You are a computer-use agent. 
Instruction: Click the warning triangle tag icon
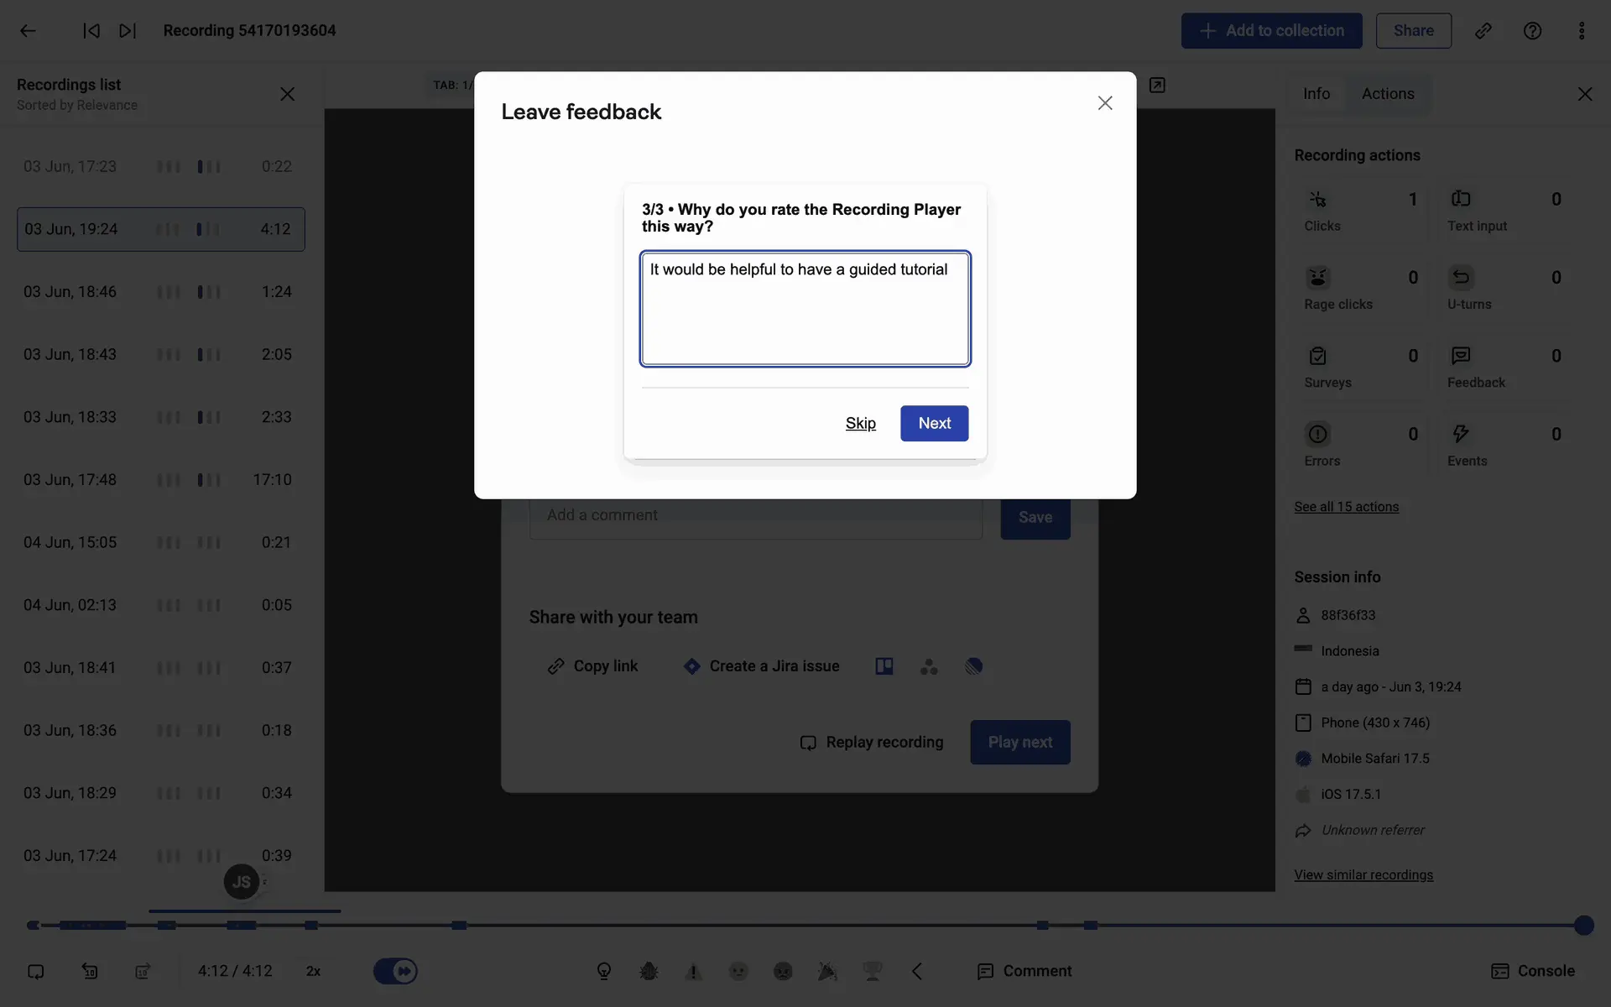tap(693, 971)
